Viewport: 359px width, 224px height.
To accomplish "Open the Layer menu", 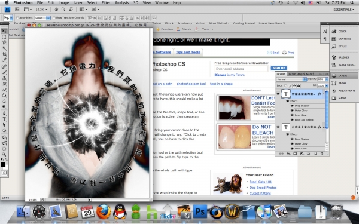I will coord(78,3).
